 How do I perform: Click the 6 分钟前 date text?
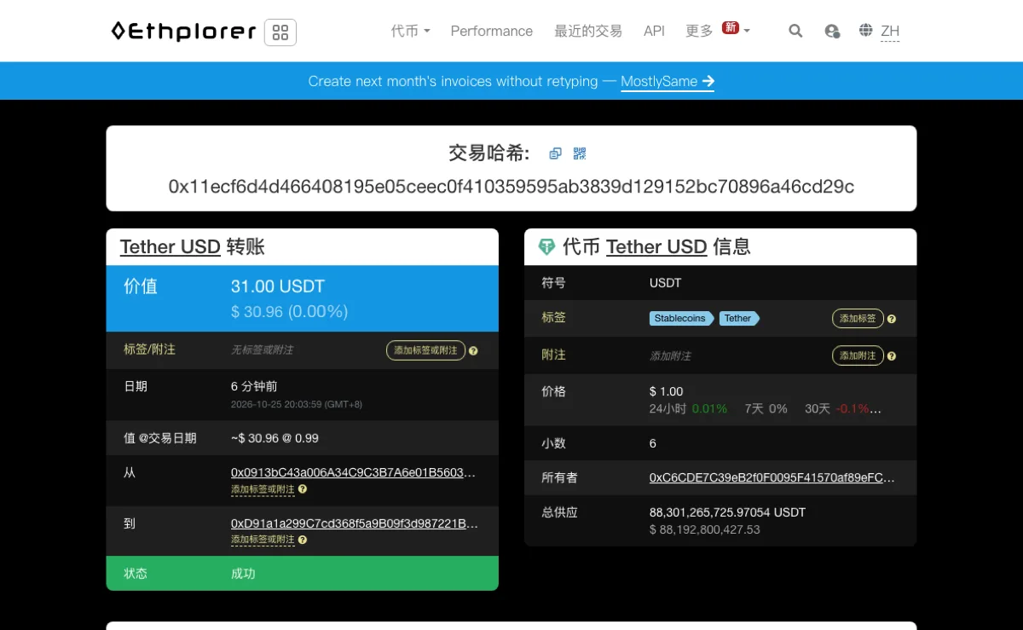click(x=254, y=386)
